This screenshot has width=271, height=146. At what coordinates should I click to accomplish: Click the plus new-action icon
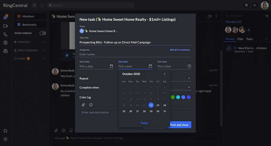pyautogui.click(x=255, y=5)
